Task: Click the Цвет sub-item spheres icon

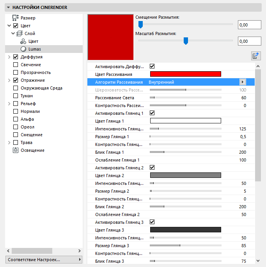Action: [23, 41]
